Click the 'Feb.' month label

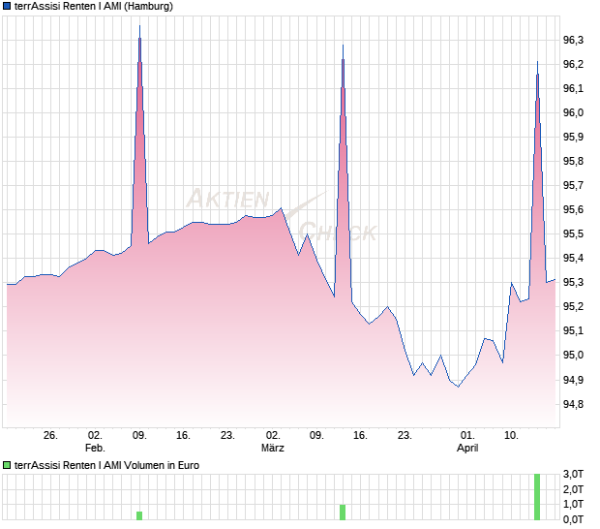pyautogui.click(x=95, y=448)
